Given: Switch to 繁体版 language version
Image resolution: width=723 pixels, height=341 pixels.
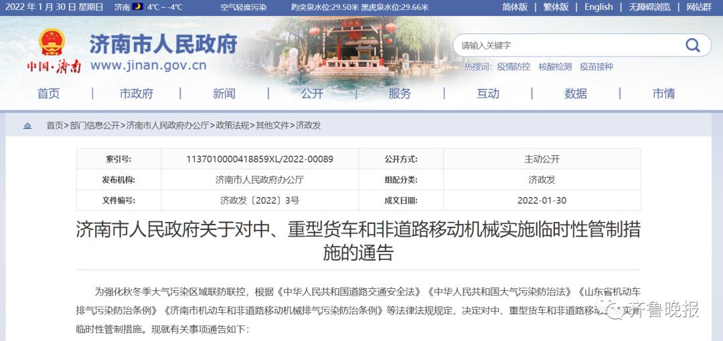Looking at the screenshot, I should [556, 7].
